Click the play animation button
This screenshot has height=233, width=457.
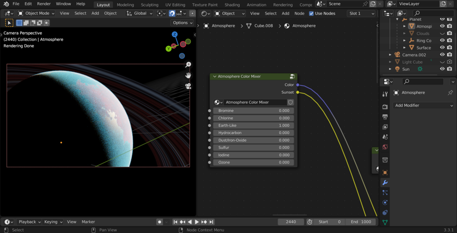(x=197, y=222)
